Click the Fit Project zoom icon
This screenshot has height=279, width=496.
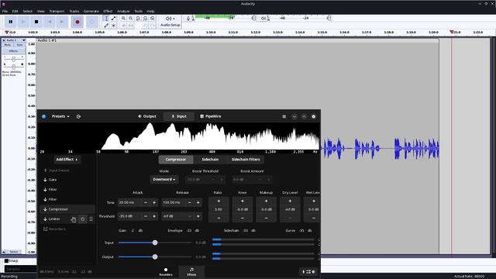point(145,19)
